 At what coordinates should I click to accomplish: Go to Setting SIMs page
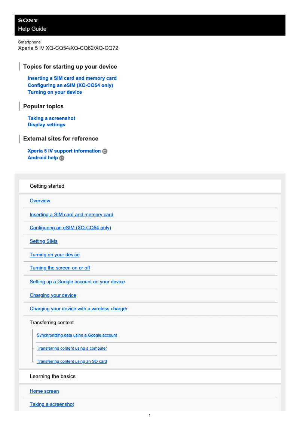pyautogui.click(x=44, y=241)
